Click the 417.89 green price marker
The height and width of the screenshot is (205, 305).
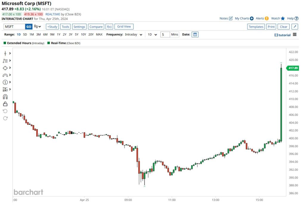click(x=293, y=68)
